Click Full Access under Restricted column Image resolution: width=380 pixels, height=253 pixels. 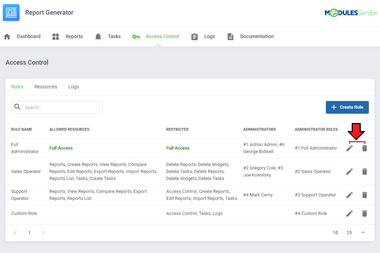pos(178,148)
